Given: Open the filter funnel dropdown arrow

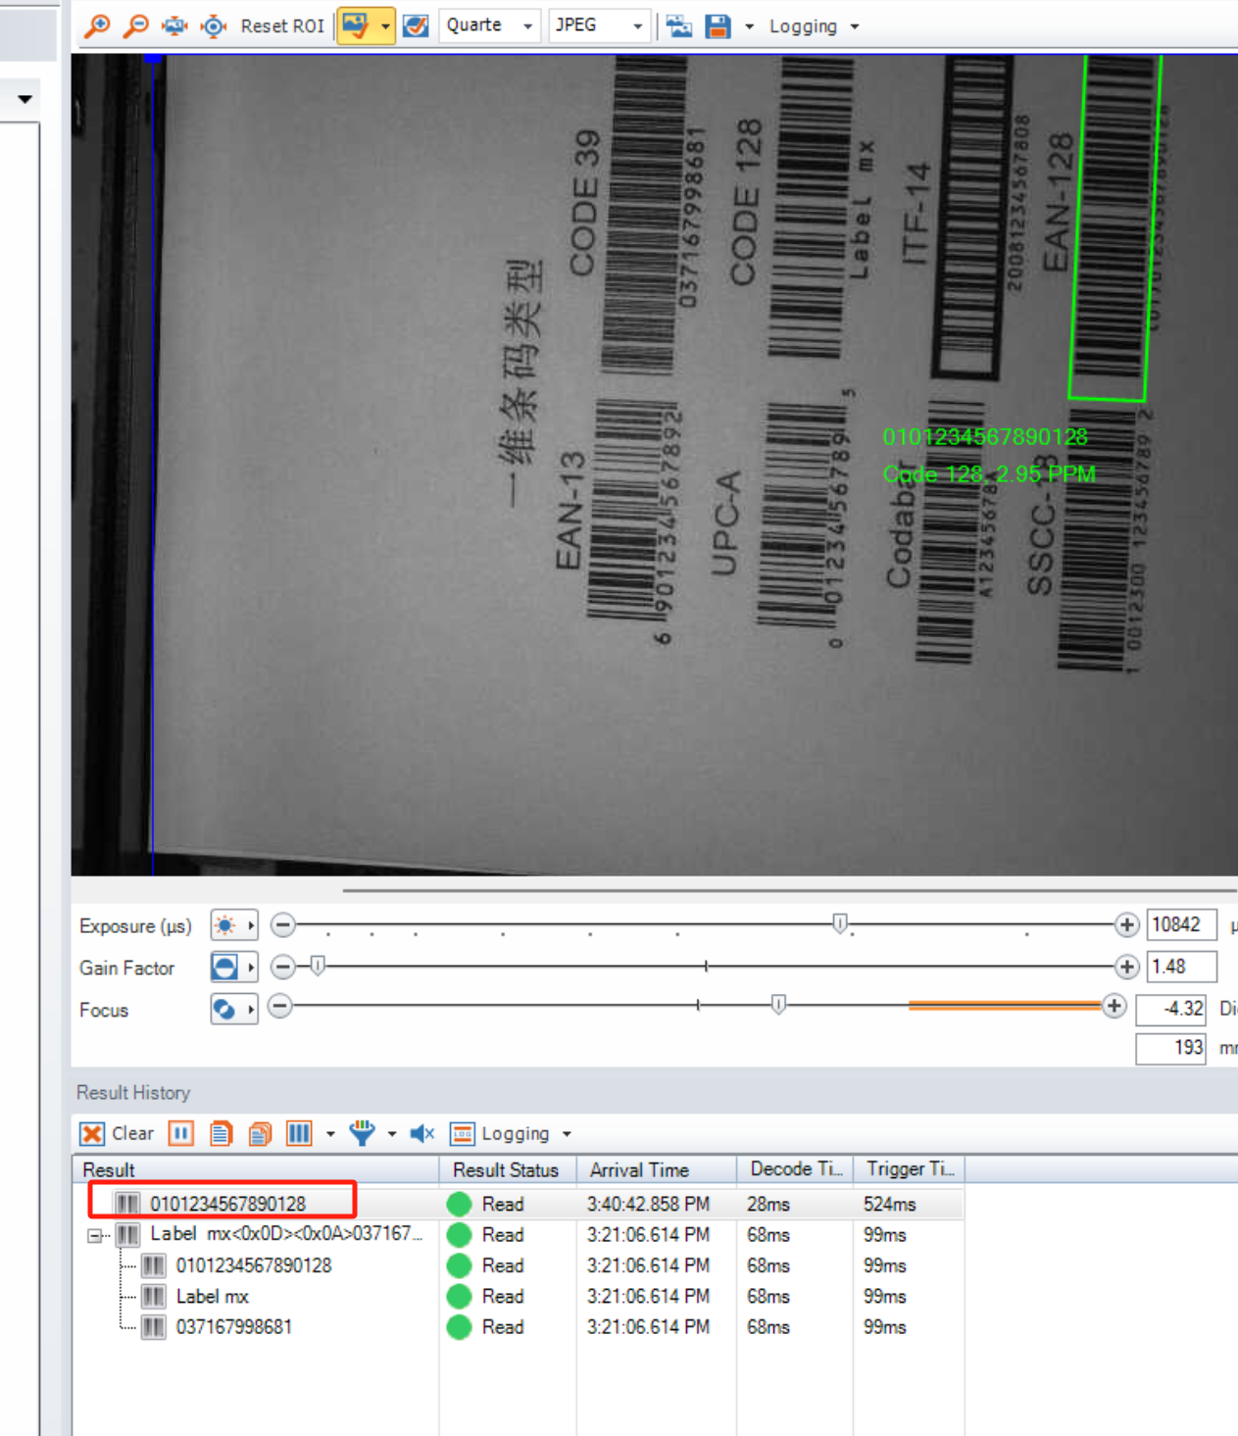Looking at the screenshot, I should coord(392,1134).
